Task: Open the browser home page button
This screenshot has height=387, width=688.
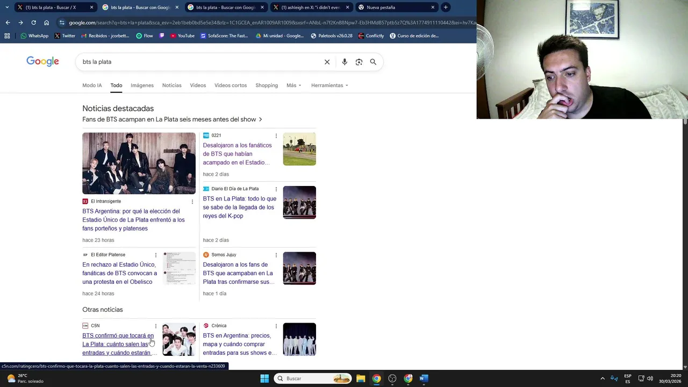Action: [x=47, y=23]
